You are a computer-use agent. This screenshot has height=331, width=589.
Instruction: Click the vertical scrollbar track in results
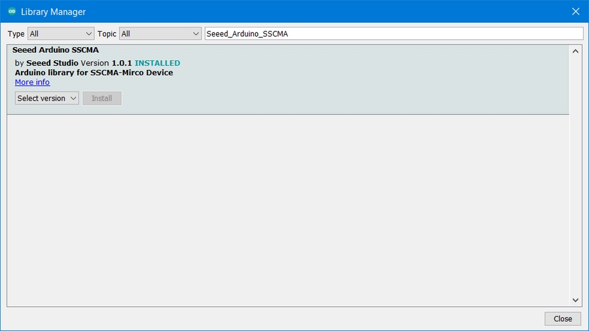[x=575, y=177]
